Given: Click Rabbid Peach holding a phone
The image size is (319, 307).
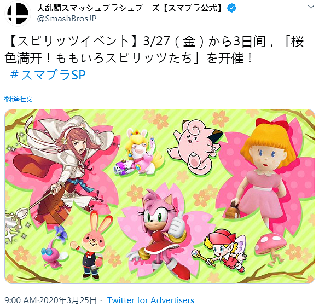Looking at the screenshot, I should (138, 152).
